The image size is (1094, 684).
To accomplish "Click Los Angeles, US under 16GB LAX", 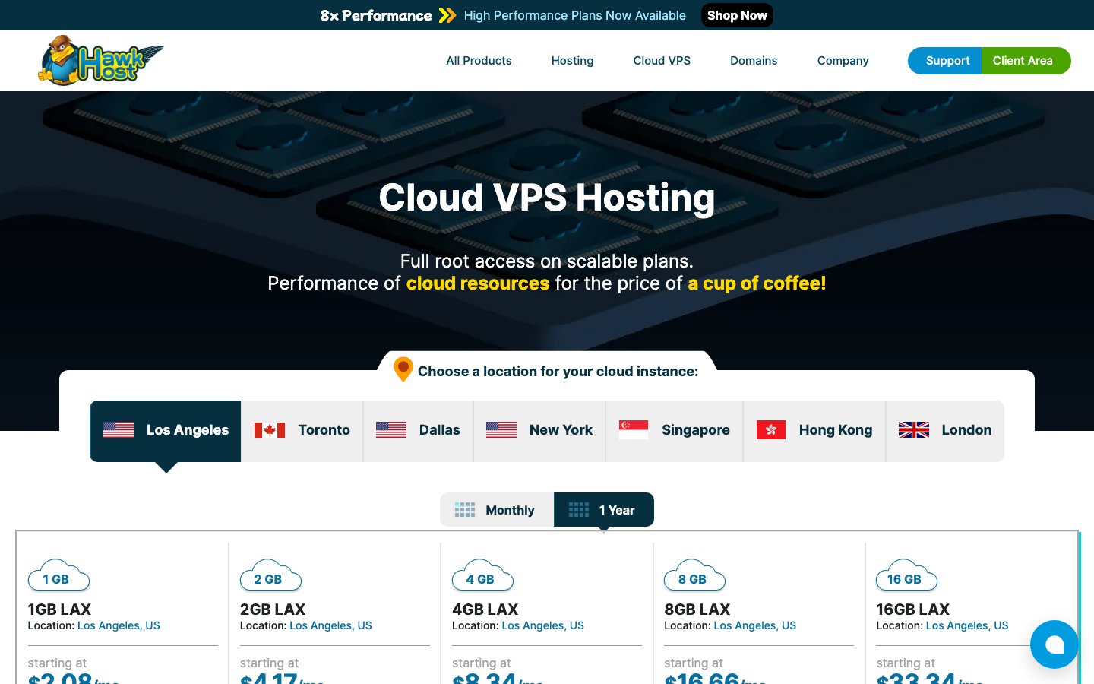I will (x=966, y=625).
